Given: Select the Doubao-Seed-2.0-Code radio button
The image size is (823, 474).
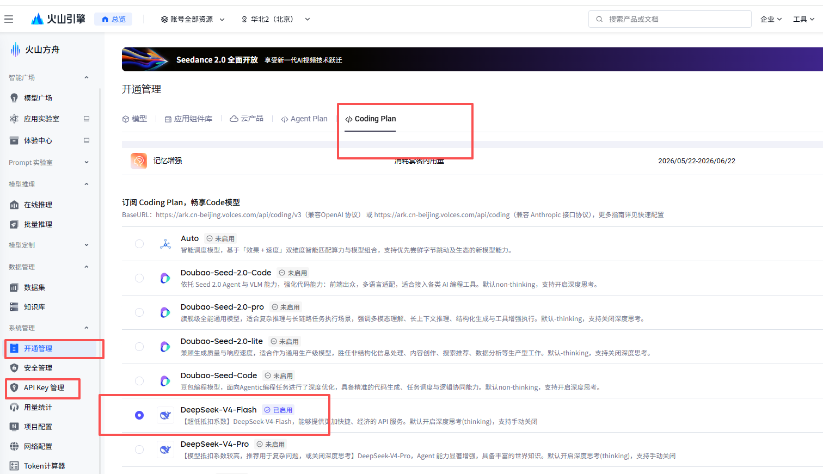Looking at the screenshot, I should point(139,278).
